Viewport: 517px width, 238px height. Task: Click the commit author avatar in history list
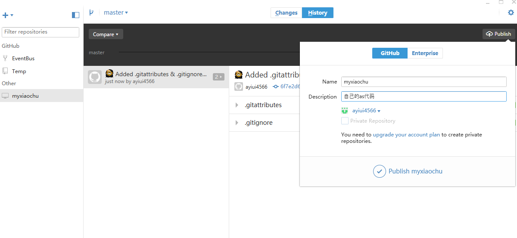[x=95, y=77]
